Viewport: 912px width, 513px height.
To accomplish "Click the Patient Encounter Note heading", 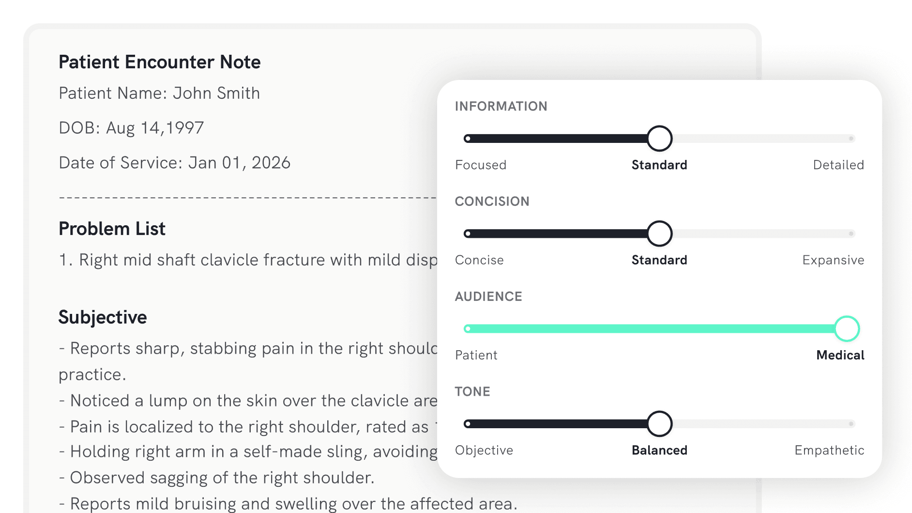I will (x=159, y=62).
